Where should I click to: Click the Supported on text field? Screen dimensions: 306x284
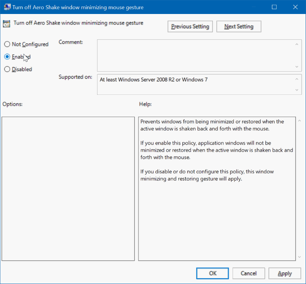pos(195,84)
